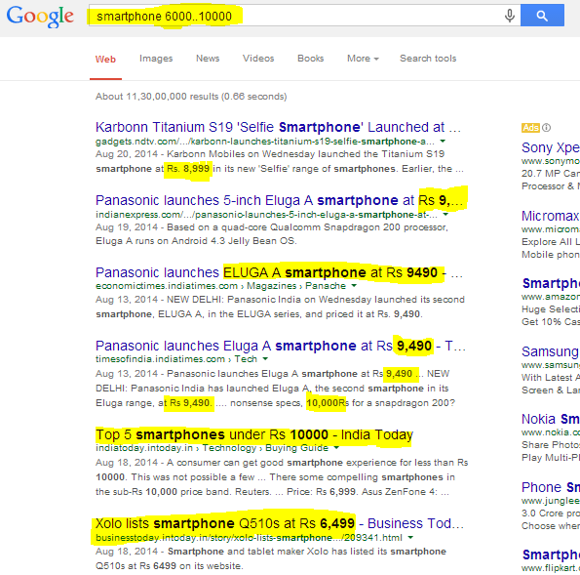
Task: Open the Smartphone ad from amazon
Action: click(551, 283)
